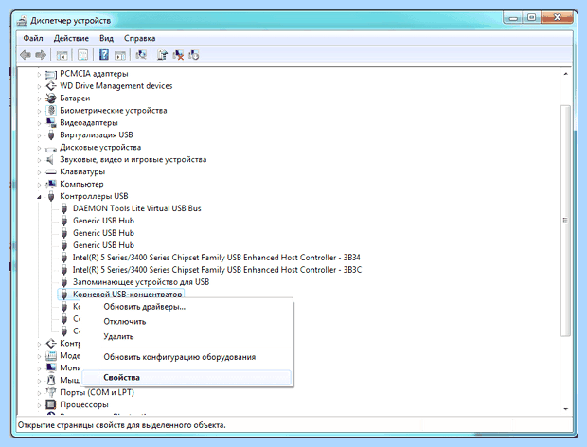Screen dimensions: 587x447
Task: Choose Обновить драйверы... in context menu
Action: coord(187,307)
